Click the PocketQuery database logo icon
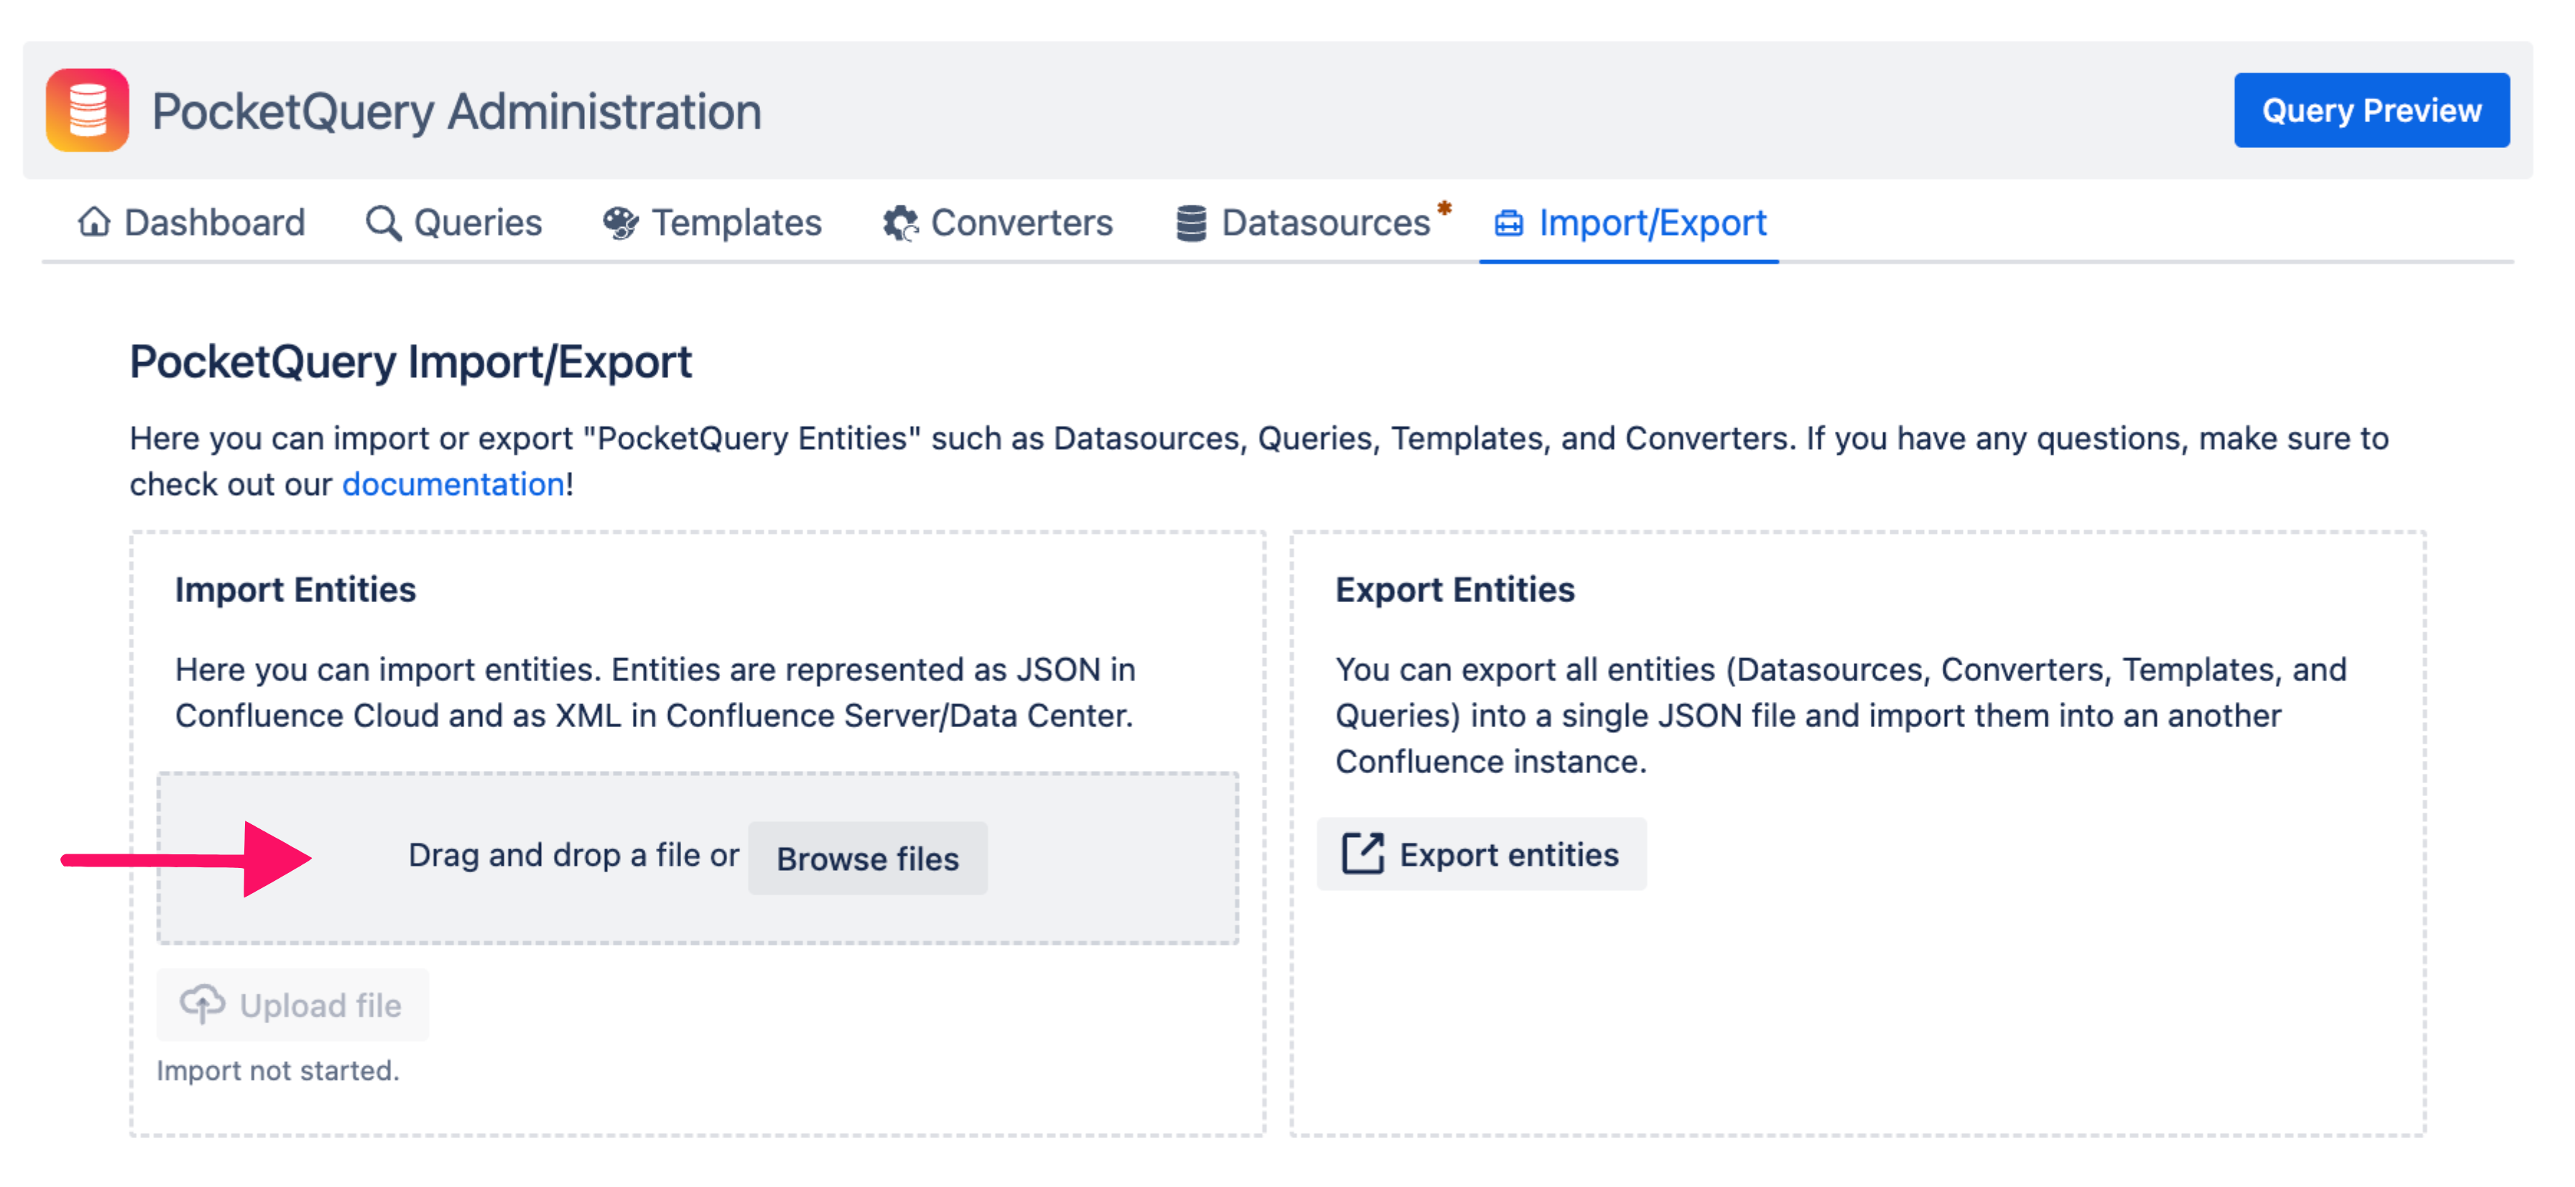The height and width of the screenshot is (1187, 2575). [87, 110]
